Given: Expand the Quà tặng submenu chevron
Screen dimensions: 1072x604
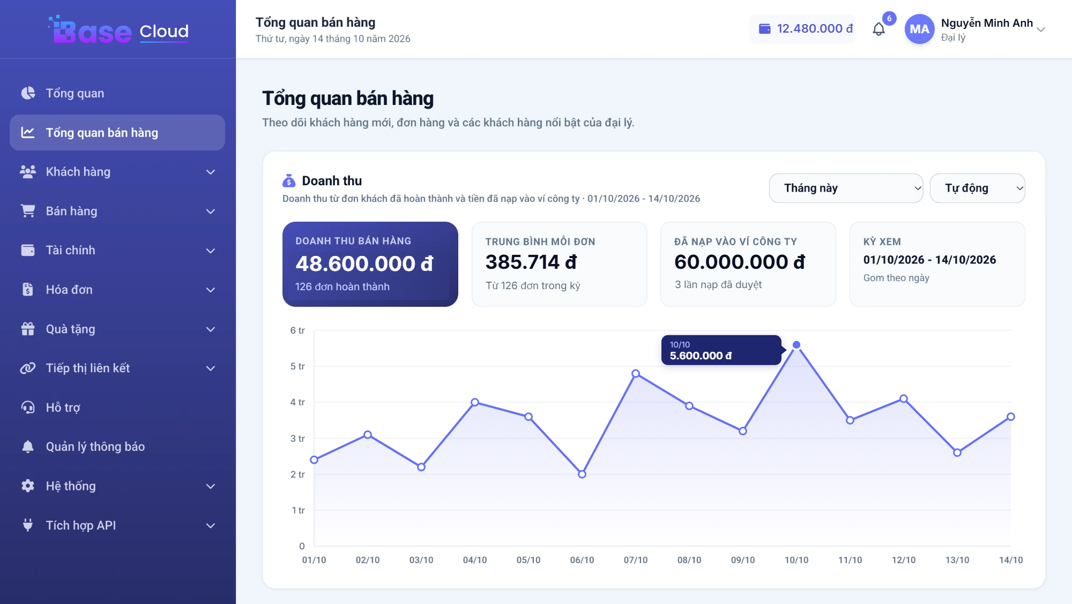Looking at the screenshot, I should [211, 329].
